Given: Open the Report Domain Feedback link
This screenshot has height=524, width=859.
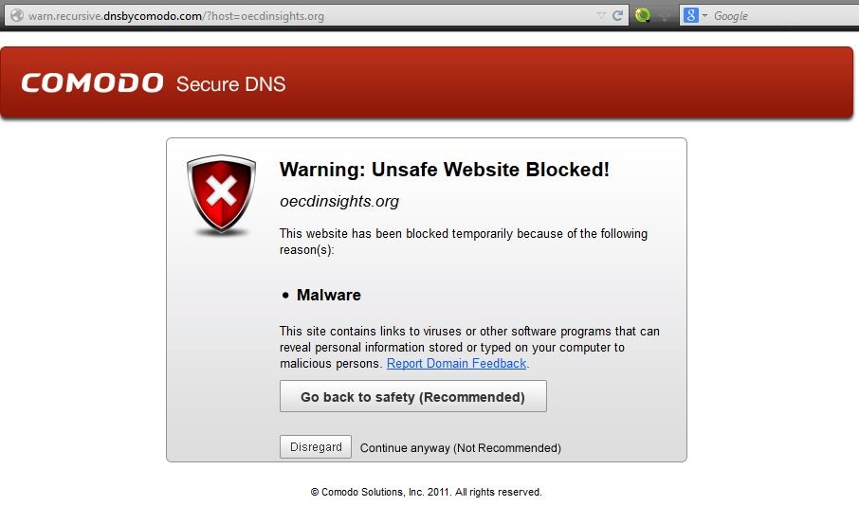Looking at the screenshot, I should (x=456, y=364).
